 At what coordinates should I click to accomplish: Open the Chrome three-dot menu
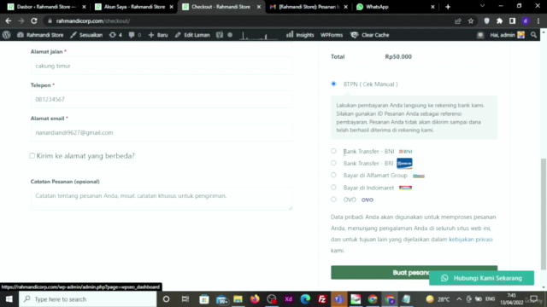(x=538, y=20)
